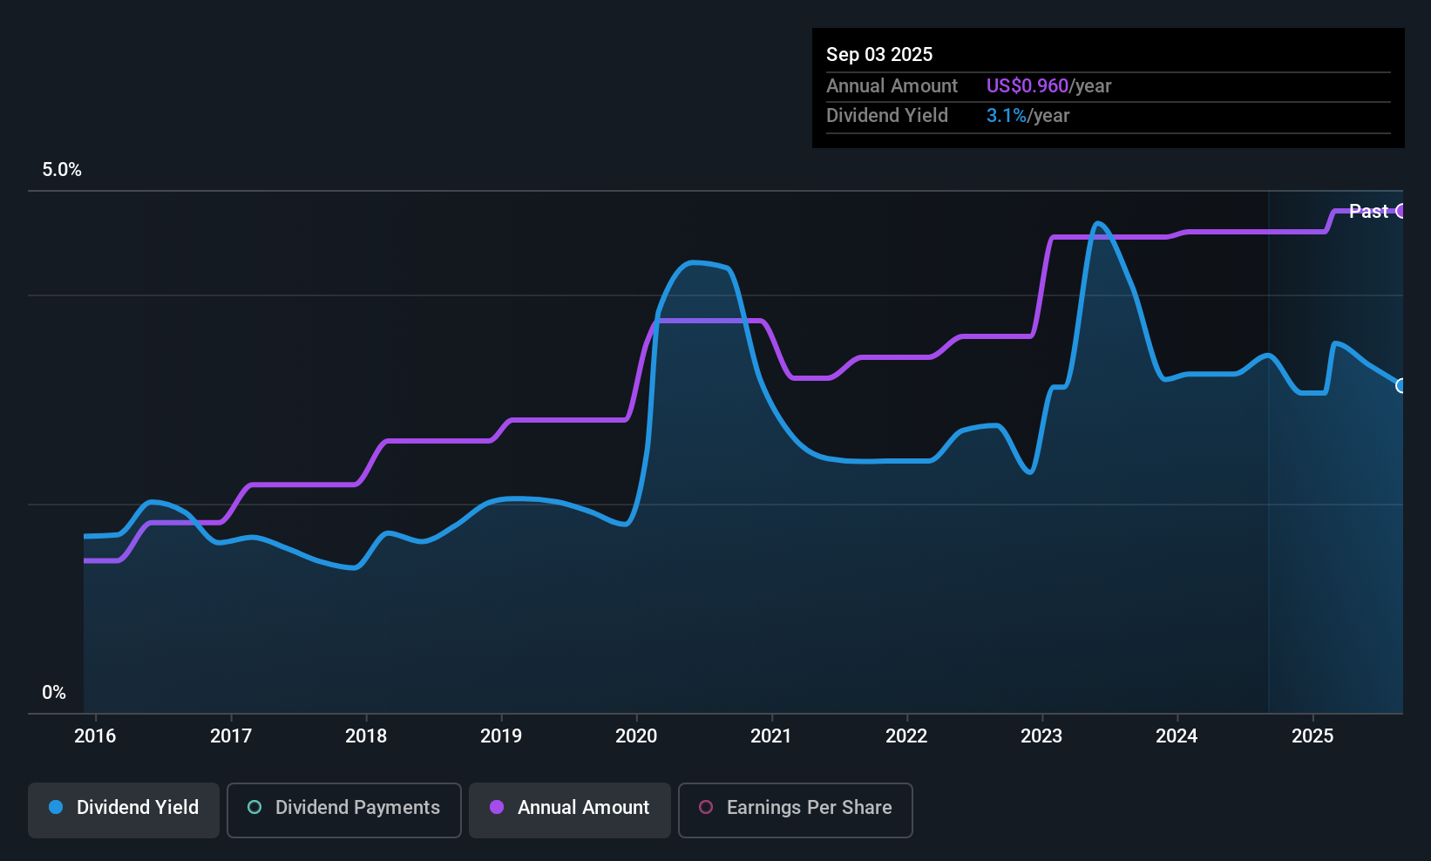Click the 2025 x-axis year label
Viewport: 1431px width, 861px height.
[1312, 736]
